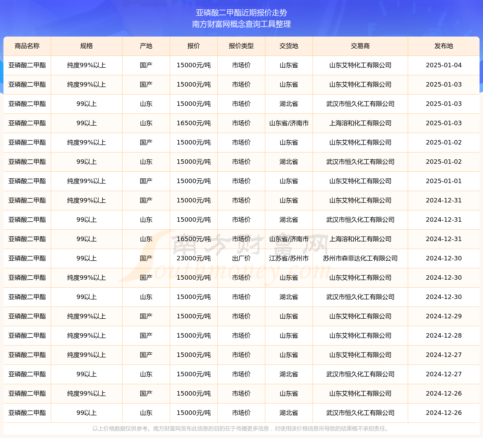This screenshot has height=438, width=483.
Task: Click the title 亚磷酸二甲酯近期报价走势
Action: pyautogui.click(x=241, y=13)
